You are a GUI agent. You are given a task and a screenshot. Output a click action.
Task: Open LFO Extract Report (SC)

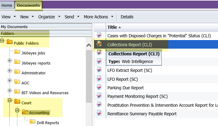point(130,70)
